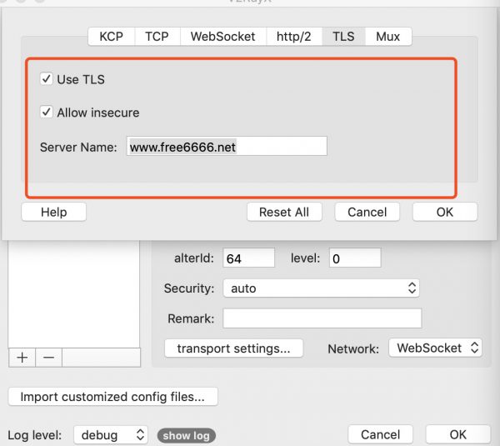500x446 pixels.
Task: Click Cancel in the transport settings sheet
Action: tap(367, 212)
